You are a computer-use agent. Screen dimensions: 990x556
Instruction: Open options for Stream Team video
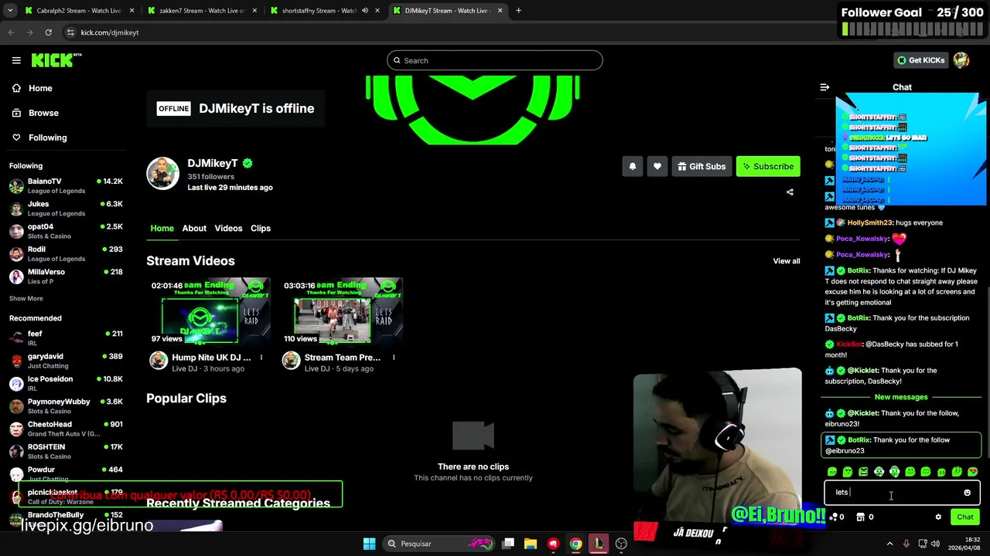394,358
